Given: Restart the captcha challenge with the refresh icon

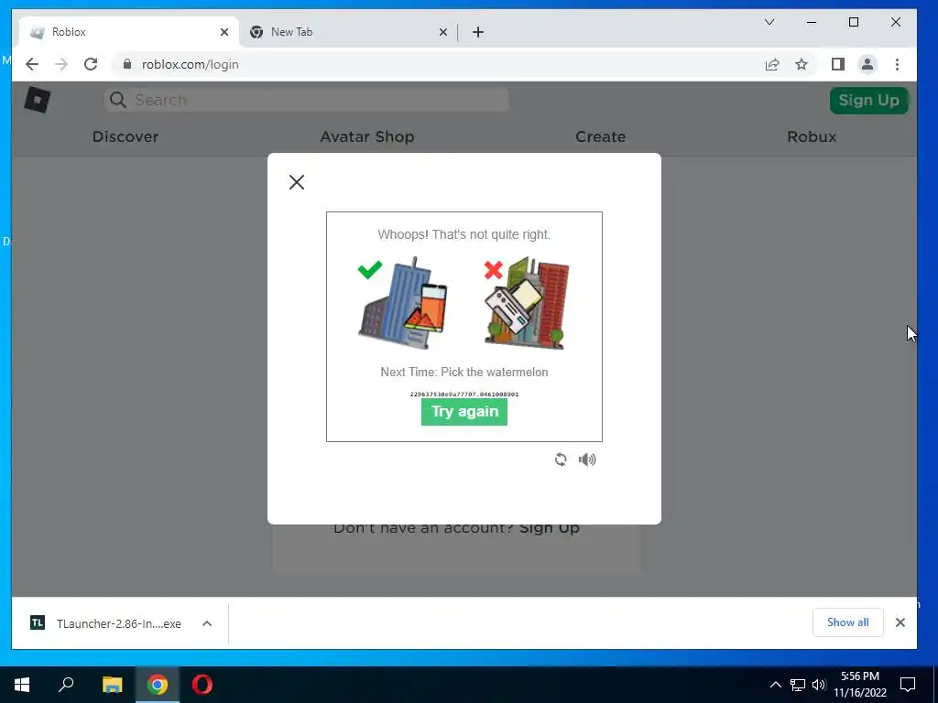Looking at the screenshot, I should coord(561,460).
